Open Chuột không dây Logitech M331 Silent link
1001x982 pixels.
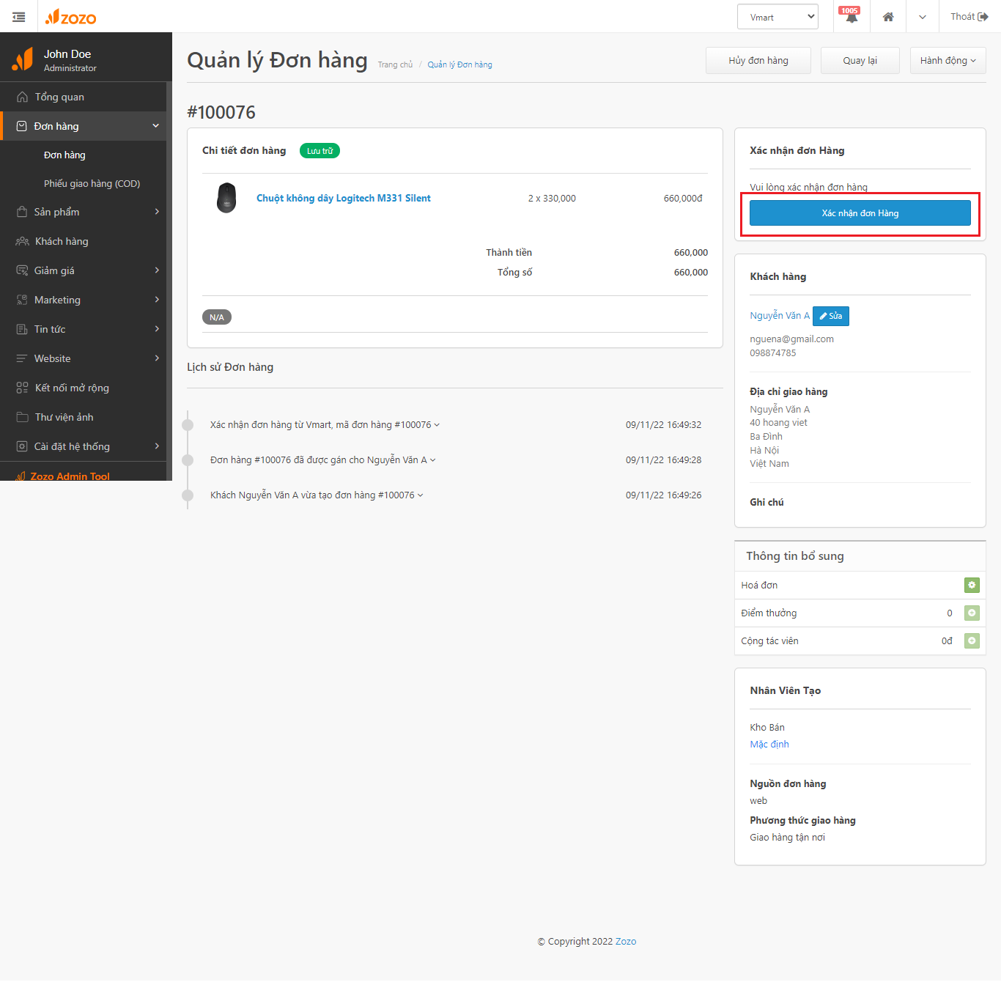(344, 198)
